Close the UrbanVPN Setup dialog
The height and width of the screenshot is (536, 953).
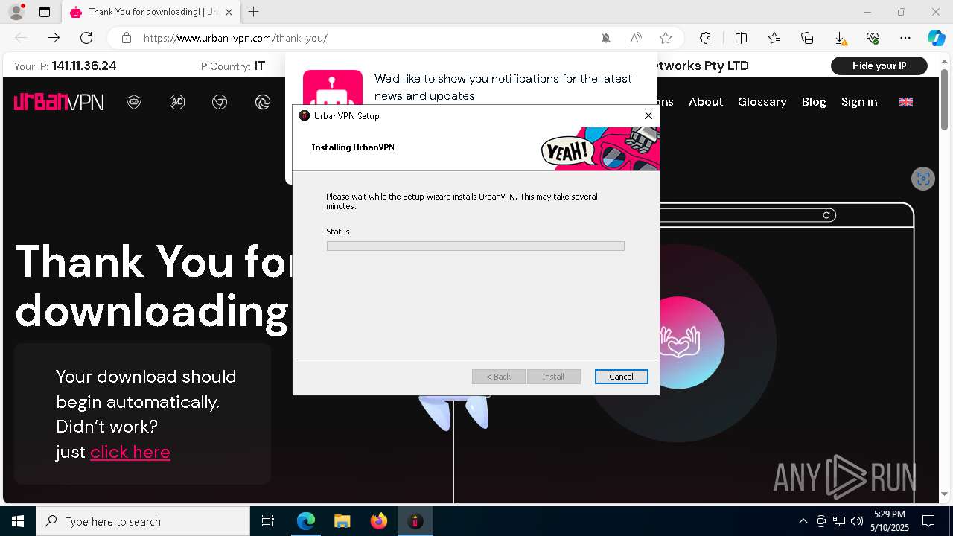[x=648, y=115]
